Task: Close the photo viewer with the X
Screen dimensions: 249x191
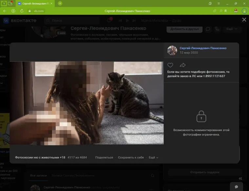Action: [x=244, y=20]
